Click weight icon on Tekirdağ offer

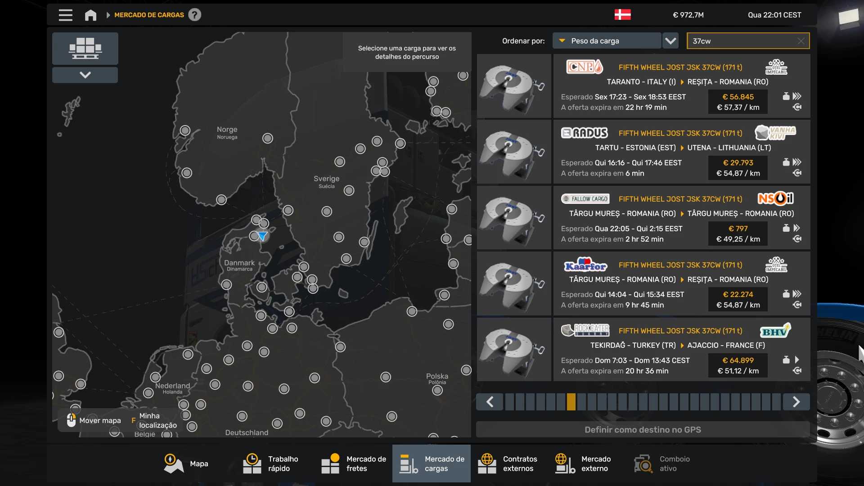pos(786,360)
